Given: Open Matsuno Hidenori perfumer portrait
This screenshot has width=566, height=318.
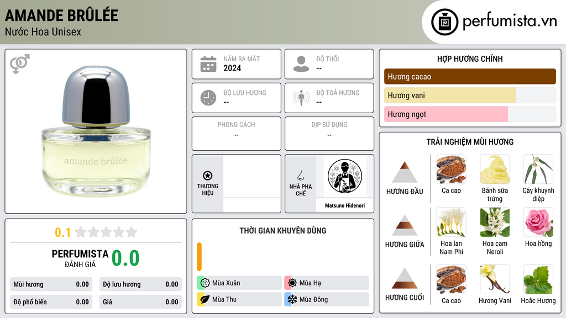Looking at the screenshot, I should tap(345, 176).
